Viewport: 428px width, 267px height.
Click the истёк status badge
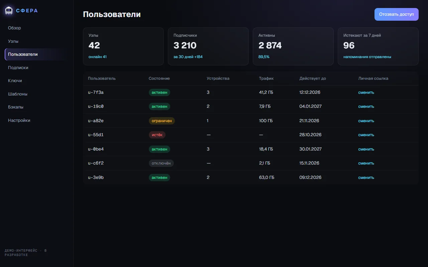click(x=157, y=135)
